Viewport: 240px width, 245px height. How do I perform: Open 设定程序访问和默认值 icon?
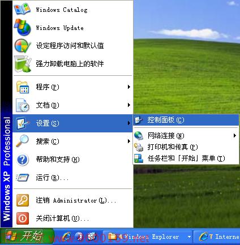click(22, 45)
